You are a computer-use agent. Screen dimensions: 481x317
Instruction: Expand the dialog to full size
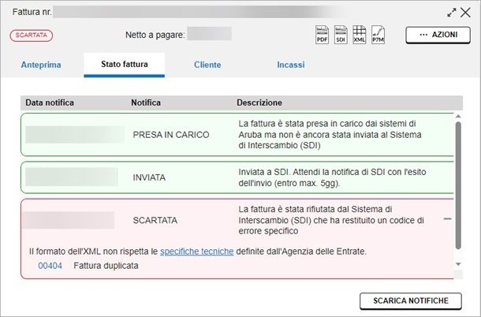tap(451, 13)
